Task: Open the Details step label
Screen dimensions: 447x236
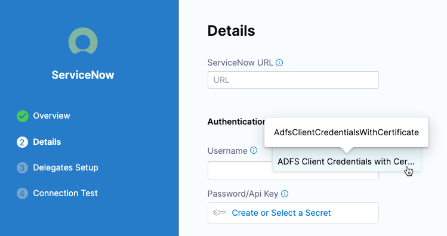Action: (47, 142)
